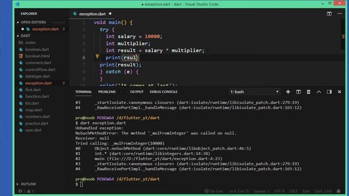
Task: Click the notes folder icon
Action: [x=21, y=42]
